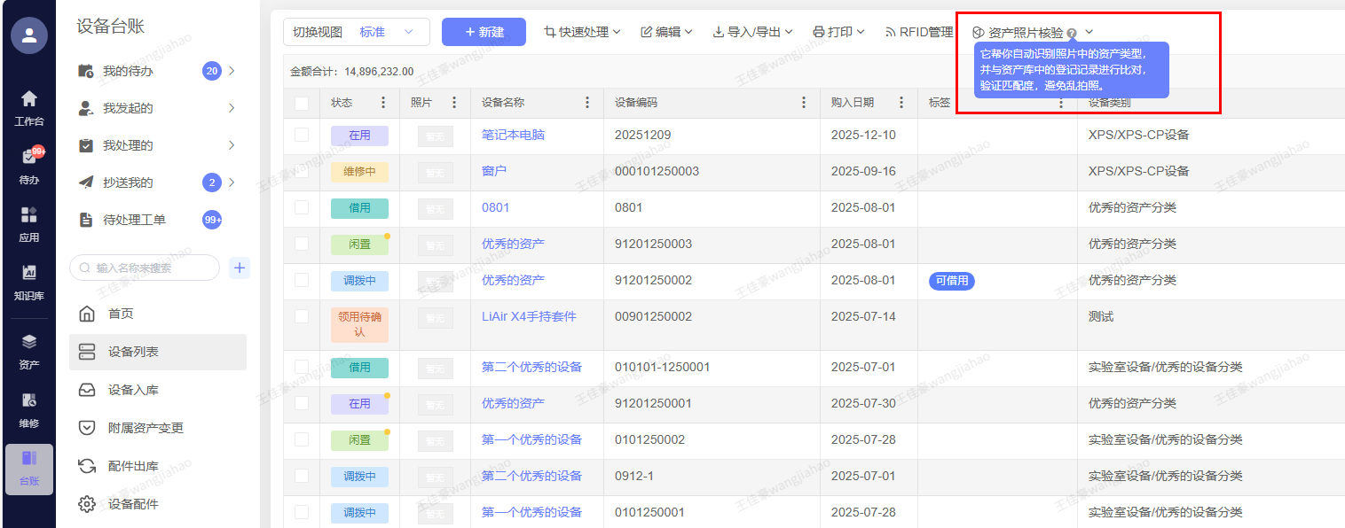Expand the 导入/导出 dropdown menu
Viewport: 1345px width, 528px height.
click(x=752, y=32)
